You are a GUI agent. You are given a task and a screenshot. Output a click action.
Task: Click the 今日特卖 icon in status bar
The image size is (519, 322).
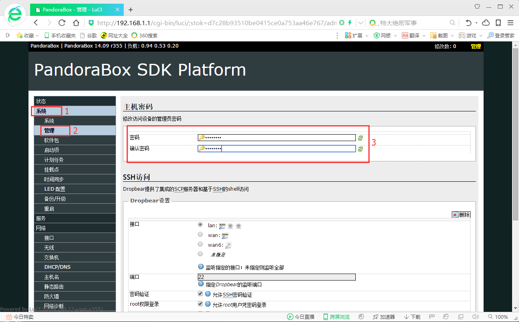[x=9, y=317]
